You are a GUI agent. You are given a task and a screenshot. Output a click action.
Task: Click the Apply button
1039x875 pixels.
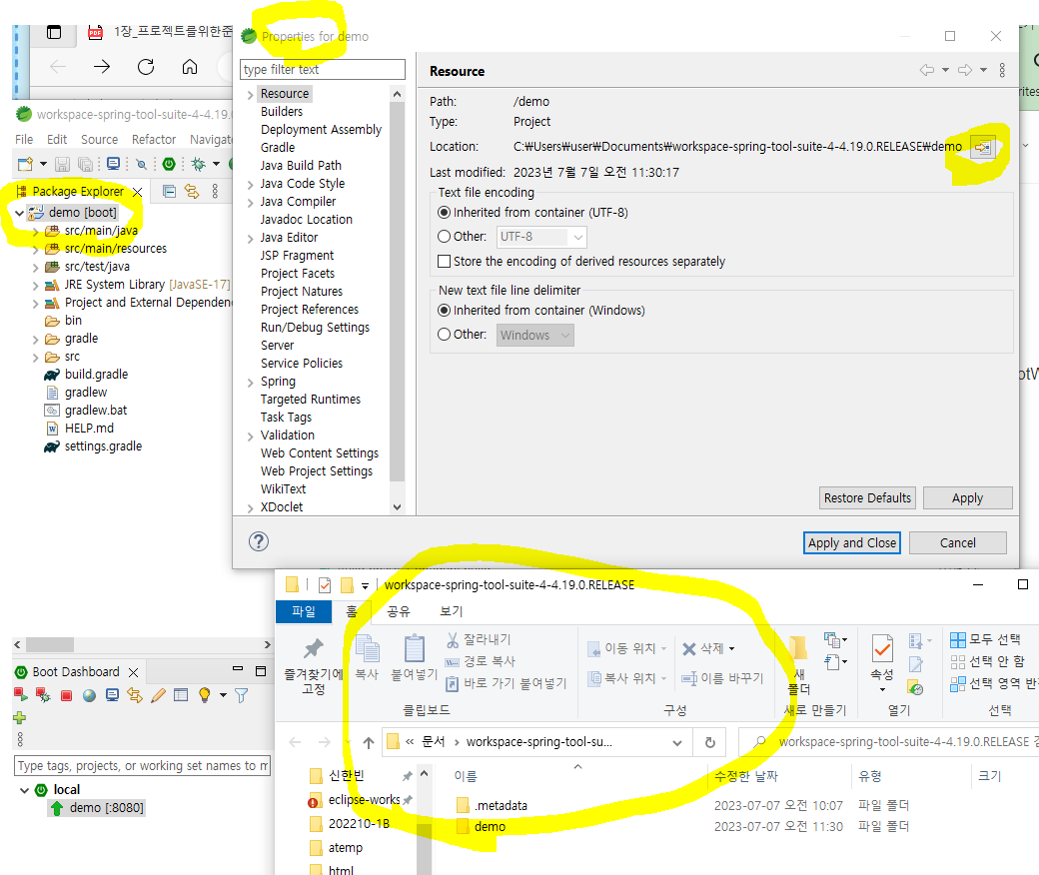[x=967, y=498]
